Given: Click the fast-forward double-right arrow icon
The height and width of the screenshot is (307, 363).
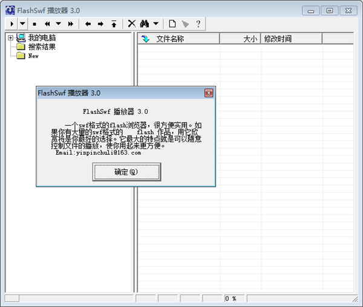Looking at the screenshot, I should pos(70,24).
